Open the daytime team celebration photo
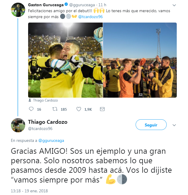The image size is (188, 195). point(140,60)
